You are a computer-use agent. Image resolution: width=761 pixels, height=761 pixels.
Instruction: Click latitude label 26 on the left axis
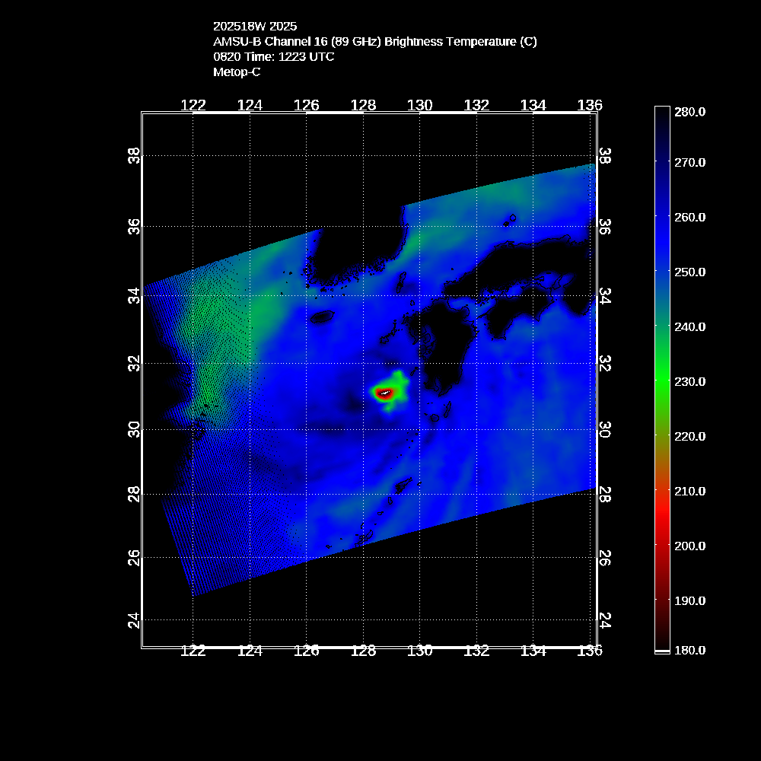point(134,558)
